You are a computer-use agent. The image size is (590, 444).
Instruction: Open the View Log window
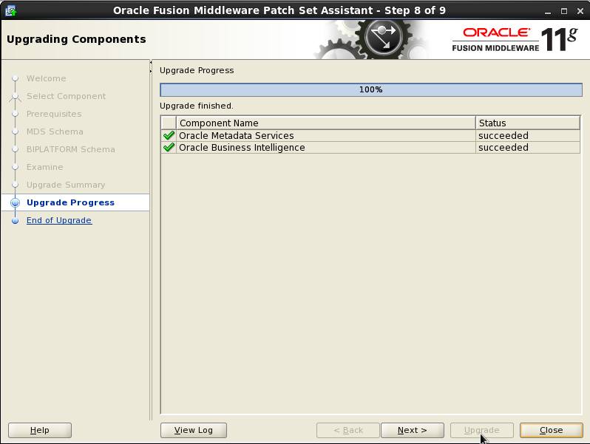(194, 430)
